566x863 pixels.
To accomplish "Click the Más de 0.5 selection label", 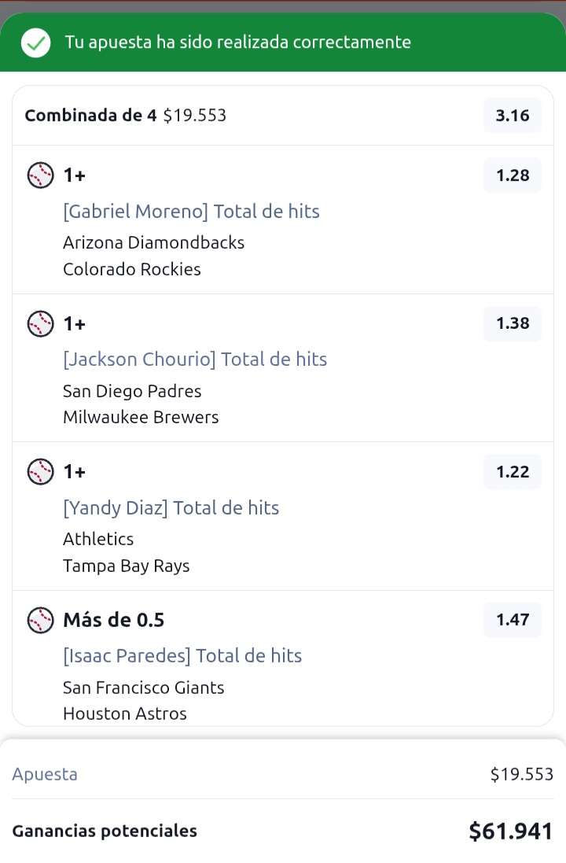I will [x=113, y=620].
